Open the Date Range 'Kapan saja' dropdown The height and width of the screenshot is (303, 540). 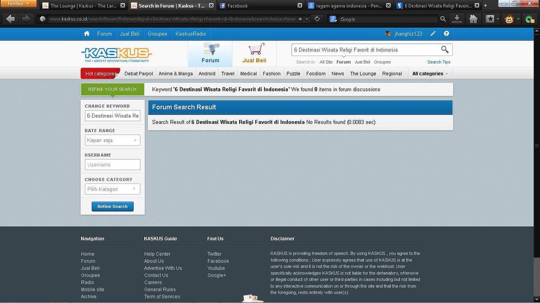coord(112,140)
